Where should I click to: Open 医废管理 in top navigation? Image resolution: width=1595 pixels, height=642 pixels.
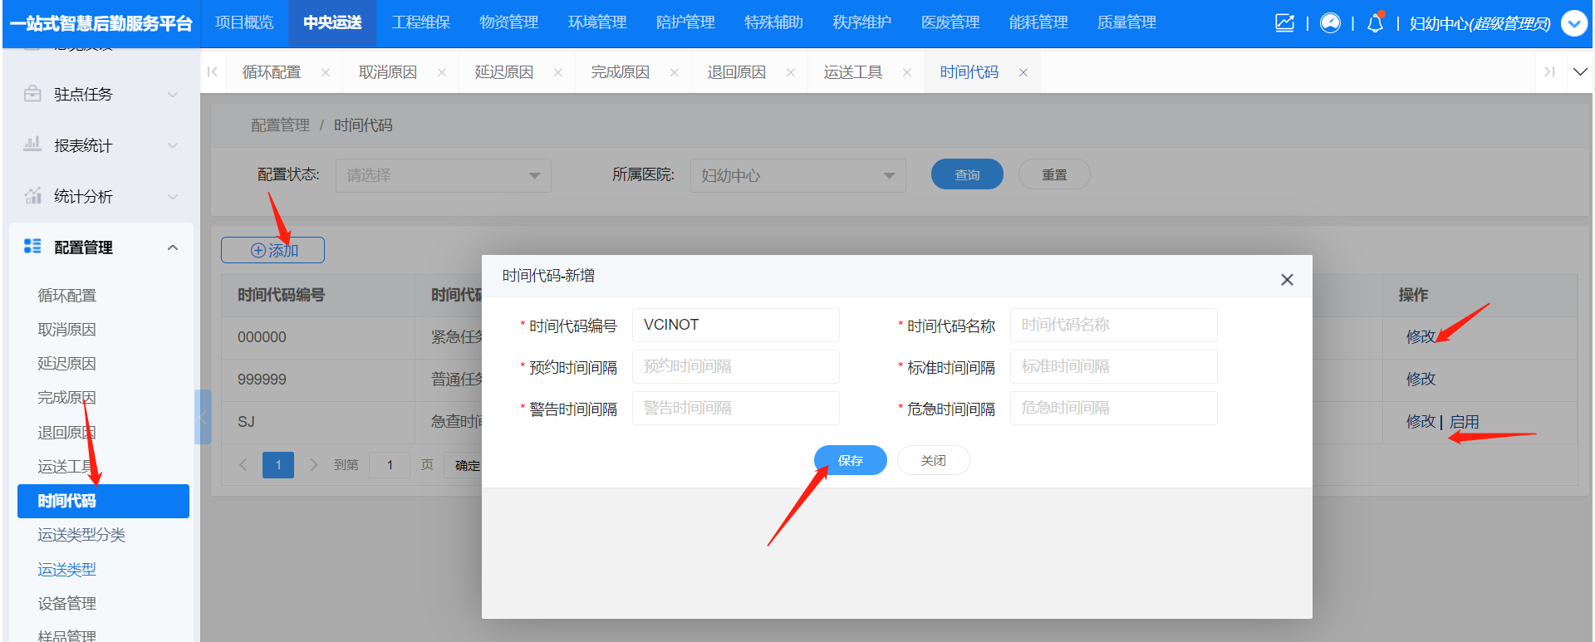click(x=950, y=22)
